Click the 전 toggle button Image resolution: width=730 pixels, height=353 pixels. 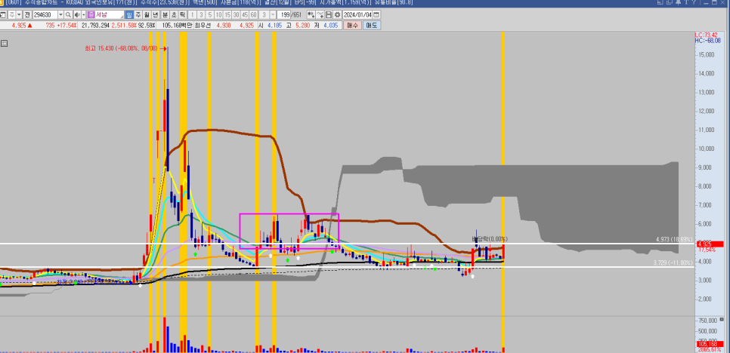tap(27, 15)
